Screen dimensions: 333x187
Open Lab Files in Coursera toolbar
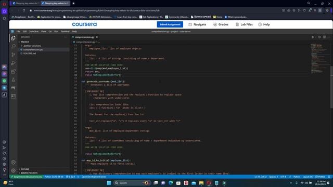click(x=244, y=24)
